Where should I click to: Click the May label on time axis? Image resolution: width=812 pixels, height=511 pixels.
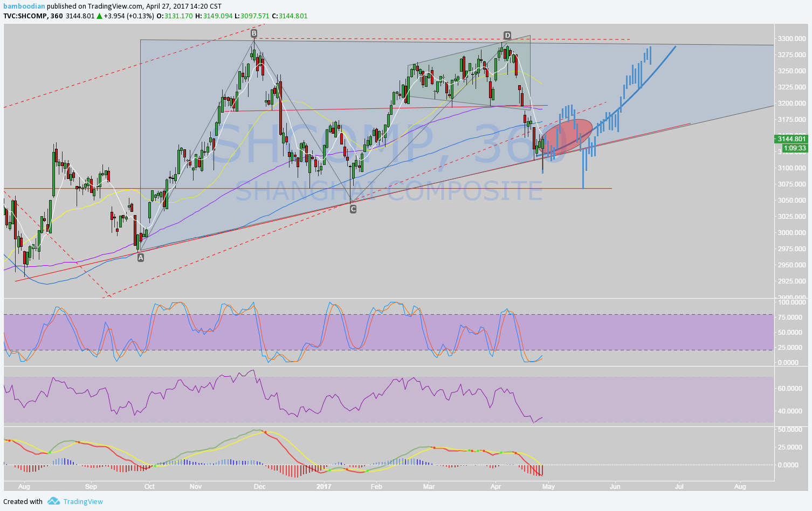coord(548,487)
